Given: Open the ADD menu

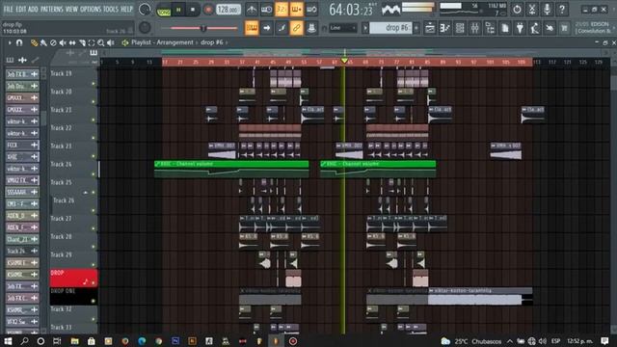Looking at the screenshot, I should pos(33,9).
